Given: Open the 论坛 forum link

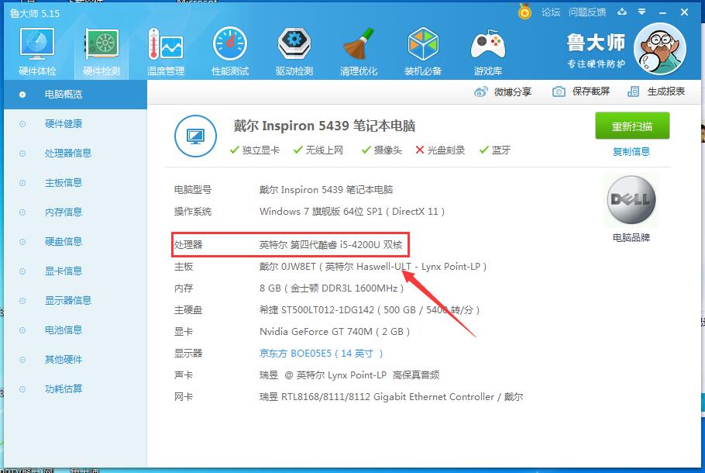Looking at the screenshot, I should (550, 12).
